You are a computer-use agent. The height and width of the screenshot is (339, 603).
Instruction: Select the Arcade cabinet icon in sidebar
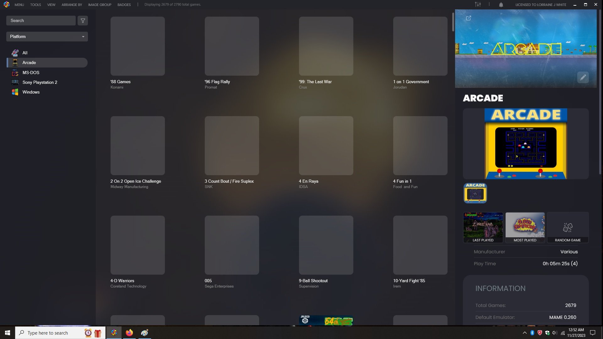(15, 62)
